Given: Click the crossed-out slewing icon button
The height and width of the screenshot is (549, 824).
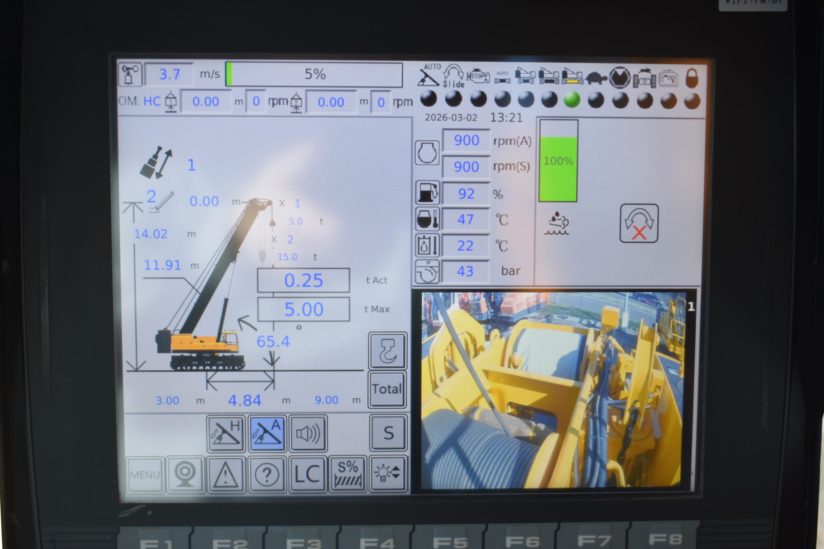Looking at the screenshot, I should (x=639, y=224).
